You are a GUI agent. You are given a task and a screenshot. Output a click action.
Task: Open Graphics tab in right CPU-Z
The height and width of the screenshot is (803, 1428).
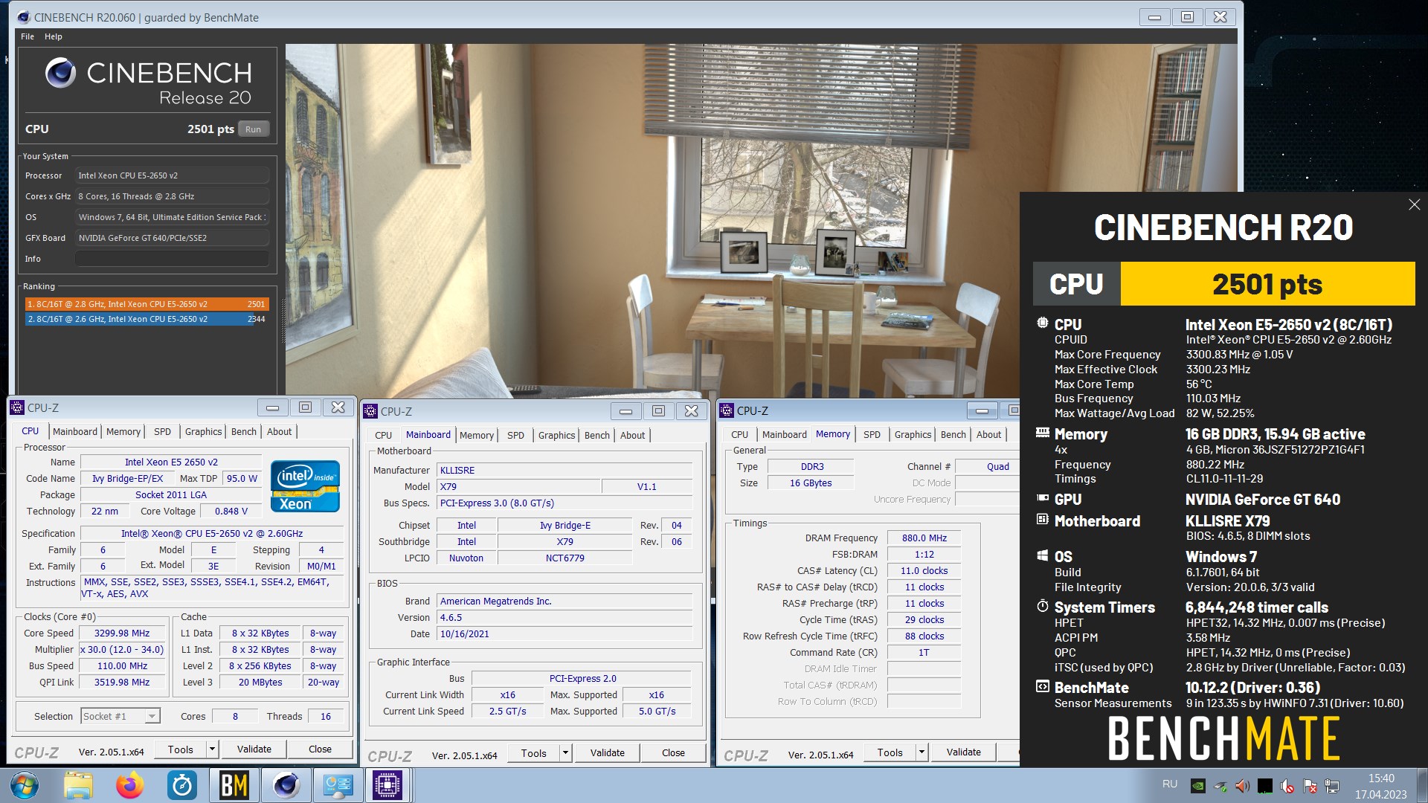[x=913, y=434]
